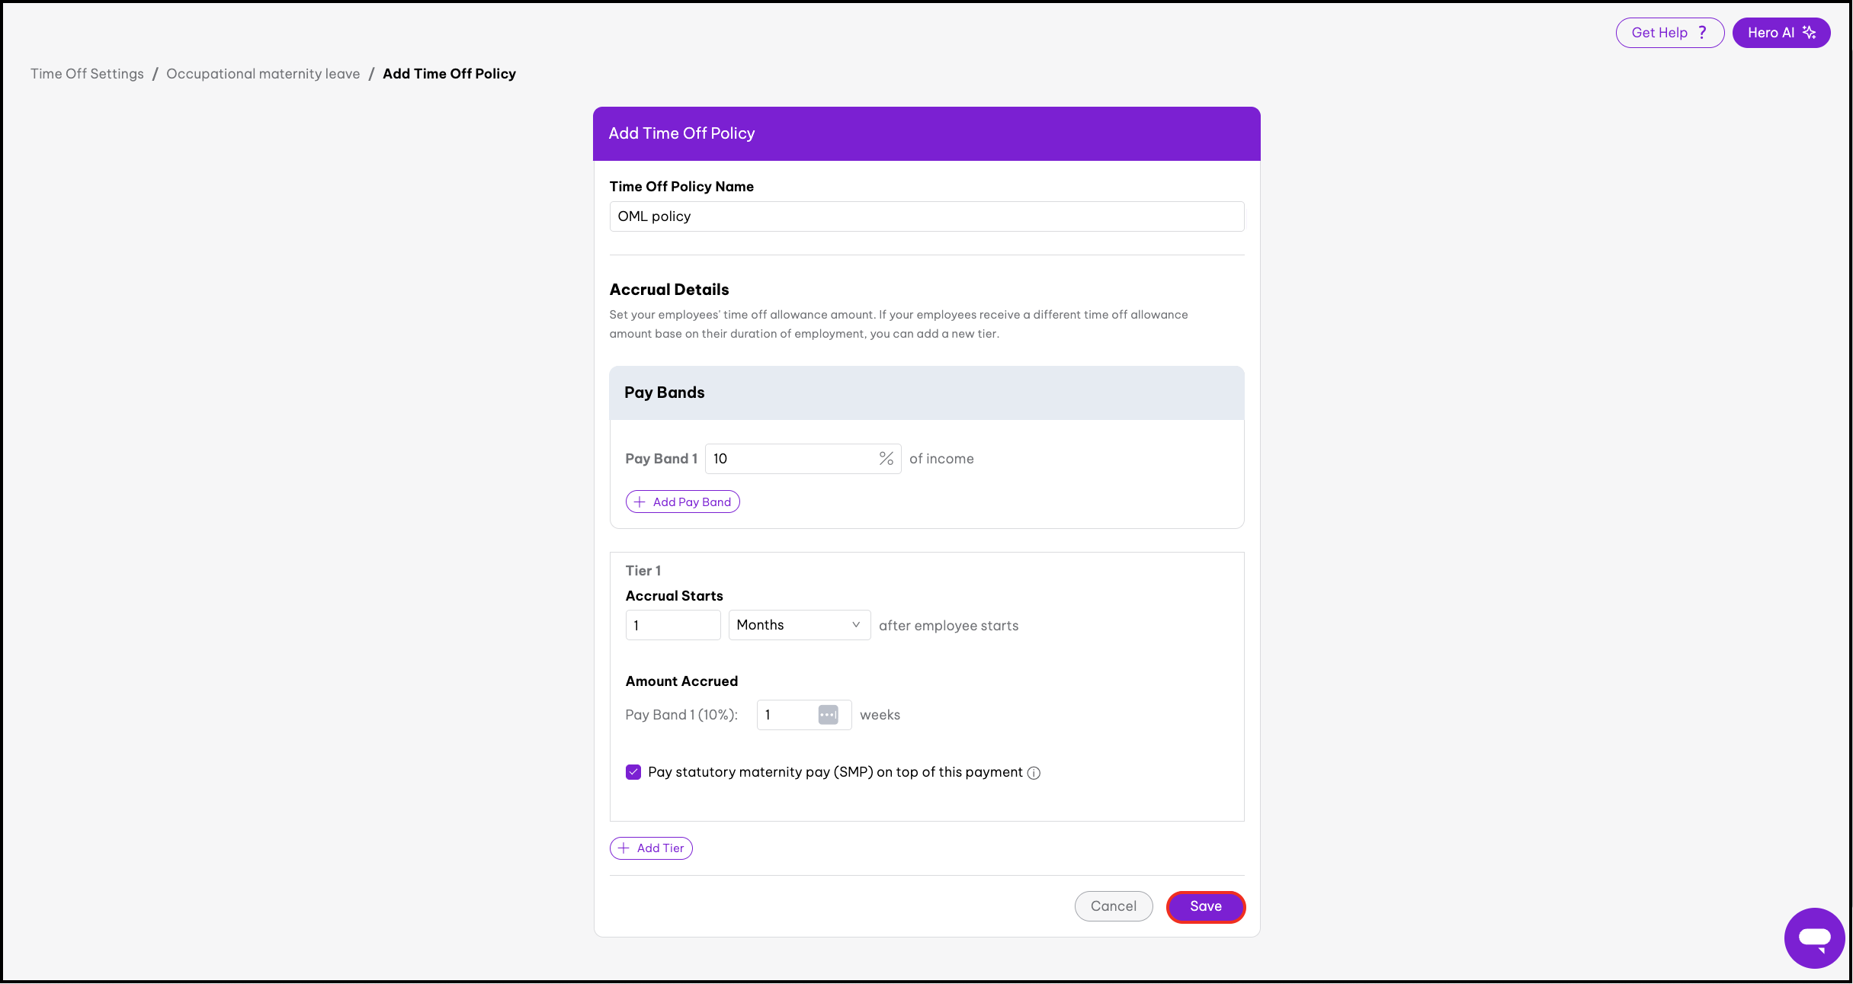
Task: Click the keypad icon in weeks field
Action: pyautogui.click(x=828, y=715)
